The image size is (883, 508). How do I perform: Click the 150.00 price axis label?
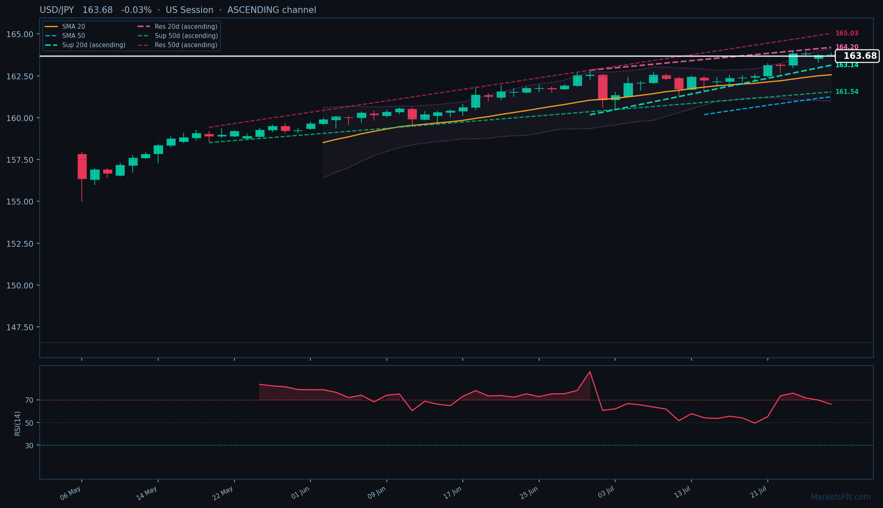[x=20, y=286]
